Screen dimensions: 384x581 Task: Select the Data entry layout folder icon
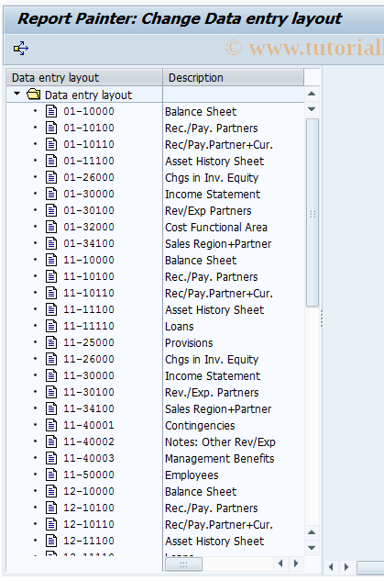pos(33,95)
